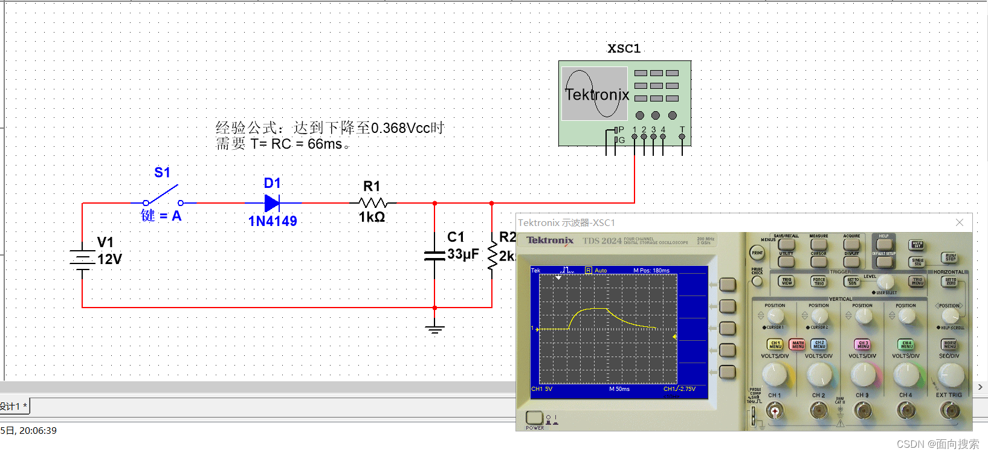
Task: Toggle the blue CH 2 MENU button
Action: (819, 344)
